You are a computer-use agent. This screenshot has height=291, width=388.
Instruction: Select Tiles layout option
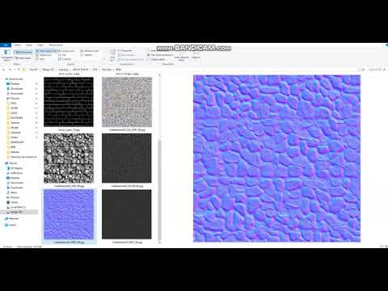tap(41, 59)
